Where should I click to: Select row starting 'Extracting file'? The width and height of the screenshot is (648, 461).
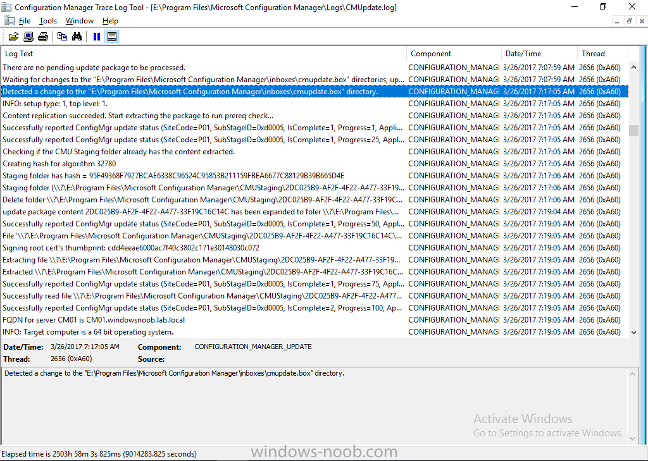click(315, 259)
